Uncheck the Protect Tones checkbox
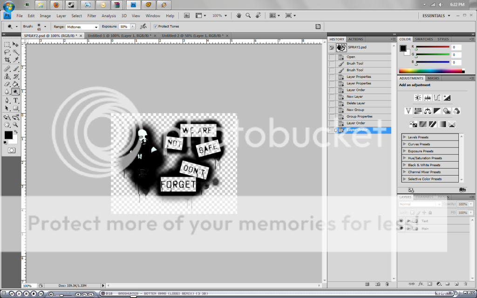The height and width of the screenshot is (298, 477). click(155, 27)
